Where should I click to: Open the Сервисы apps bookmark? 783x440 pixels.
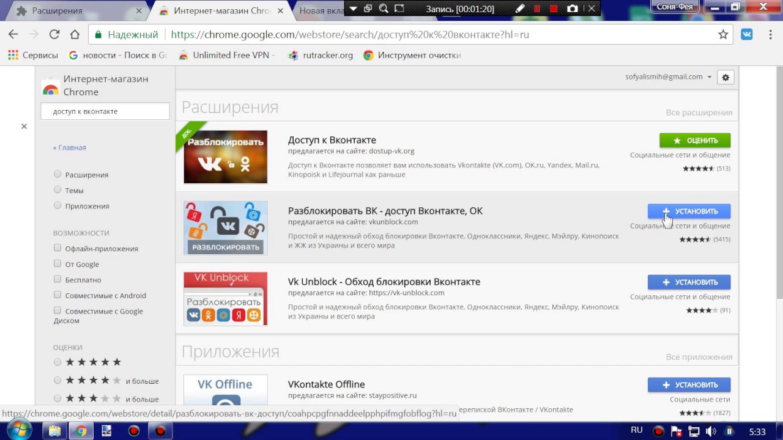[x=33, y=55]
